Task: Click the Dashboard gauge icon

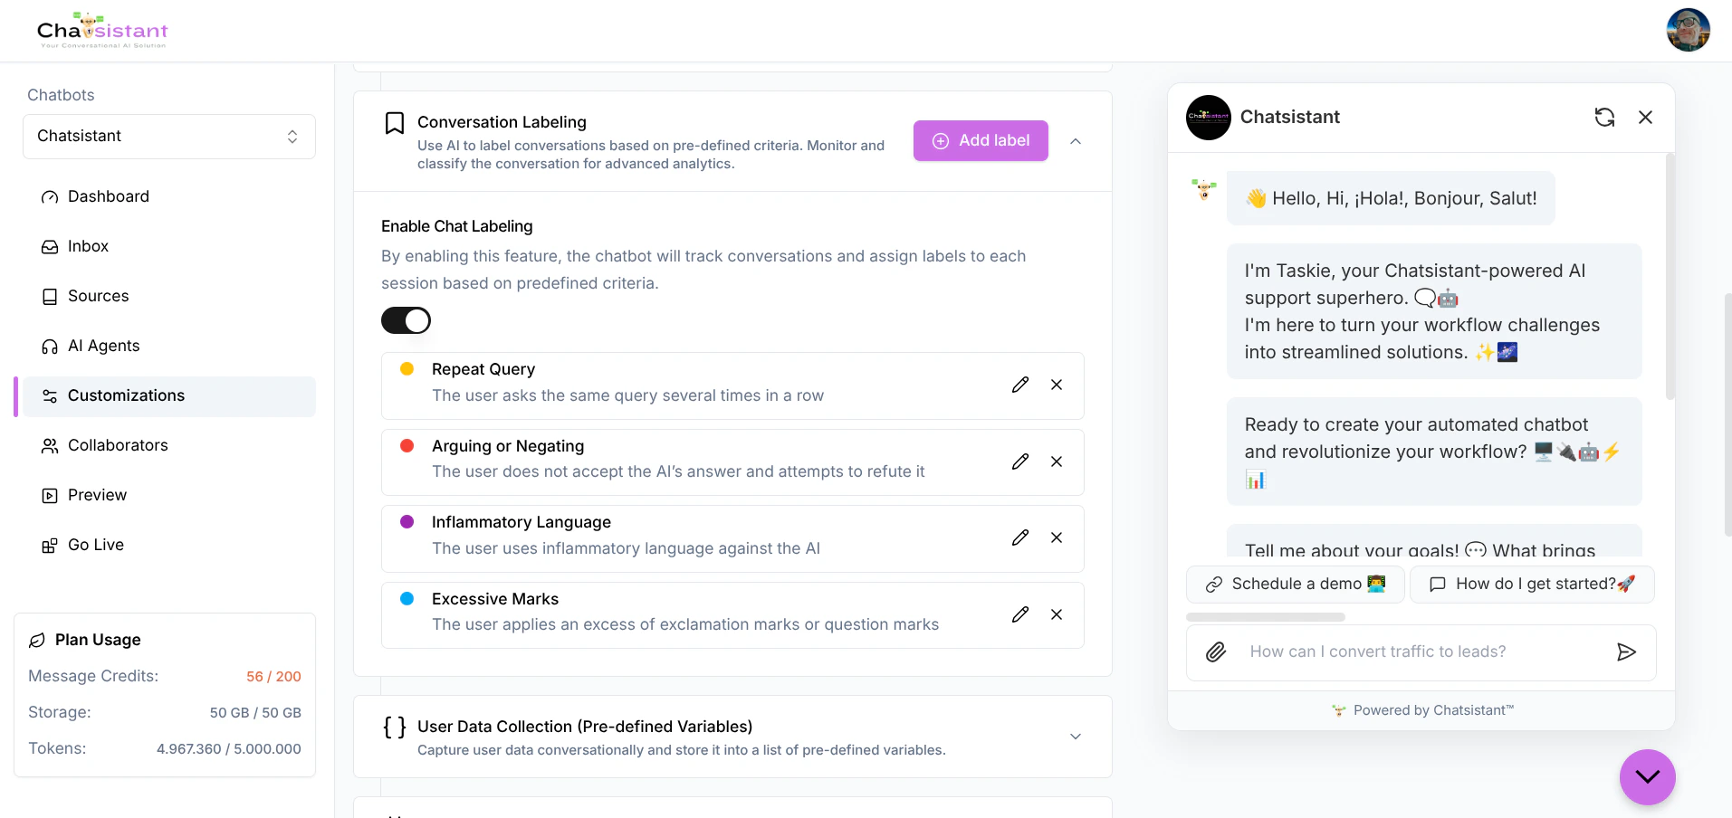Action: point(50,197)
